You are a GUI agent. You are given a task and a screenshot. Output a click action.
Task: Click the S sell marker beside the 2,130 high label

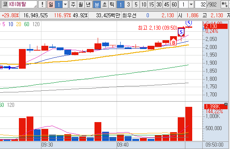pyautogui.click(x=181, y=32)
